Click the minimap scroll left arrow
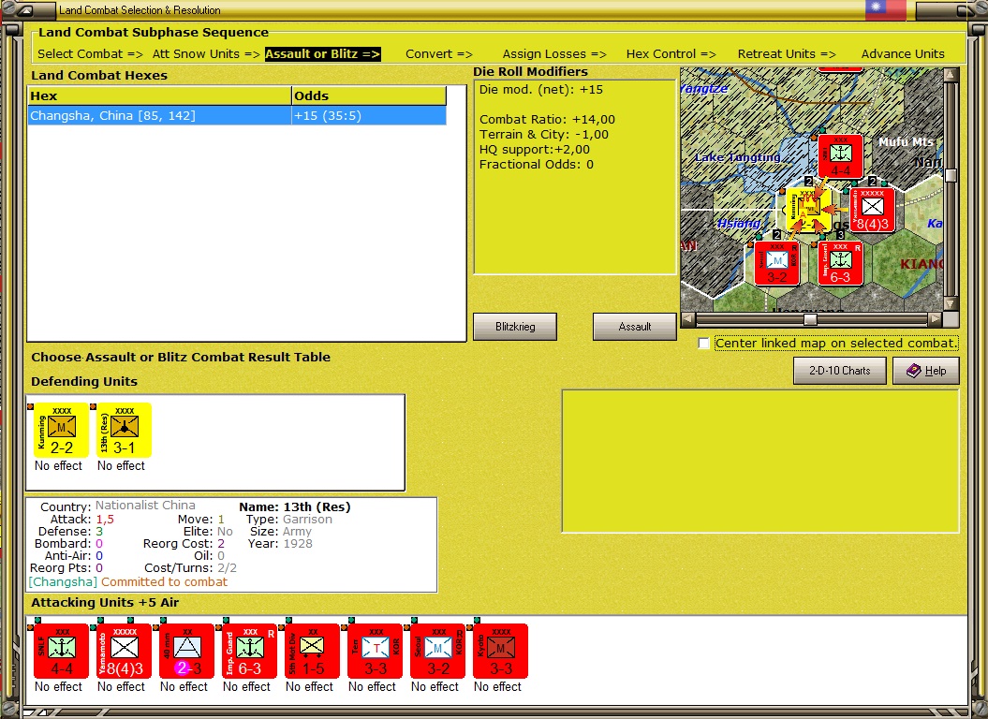Screen dimensions: 988x719 point(687,319)
